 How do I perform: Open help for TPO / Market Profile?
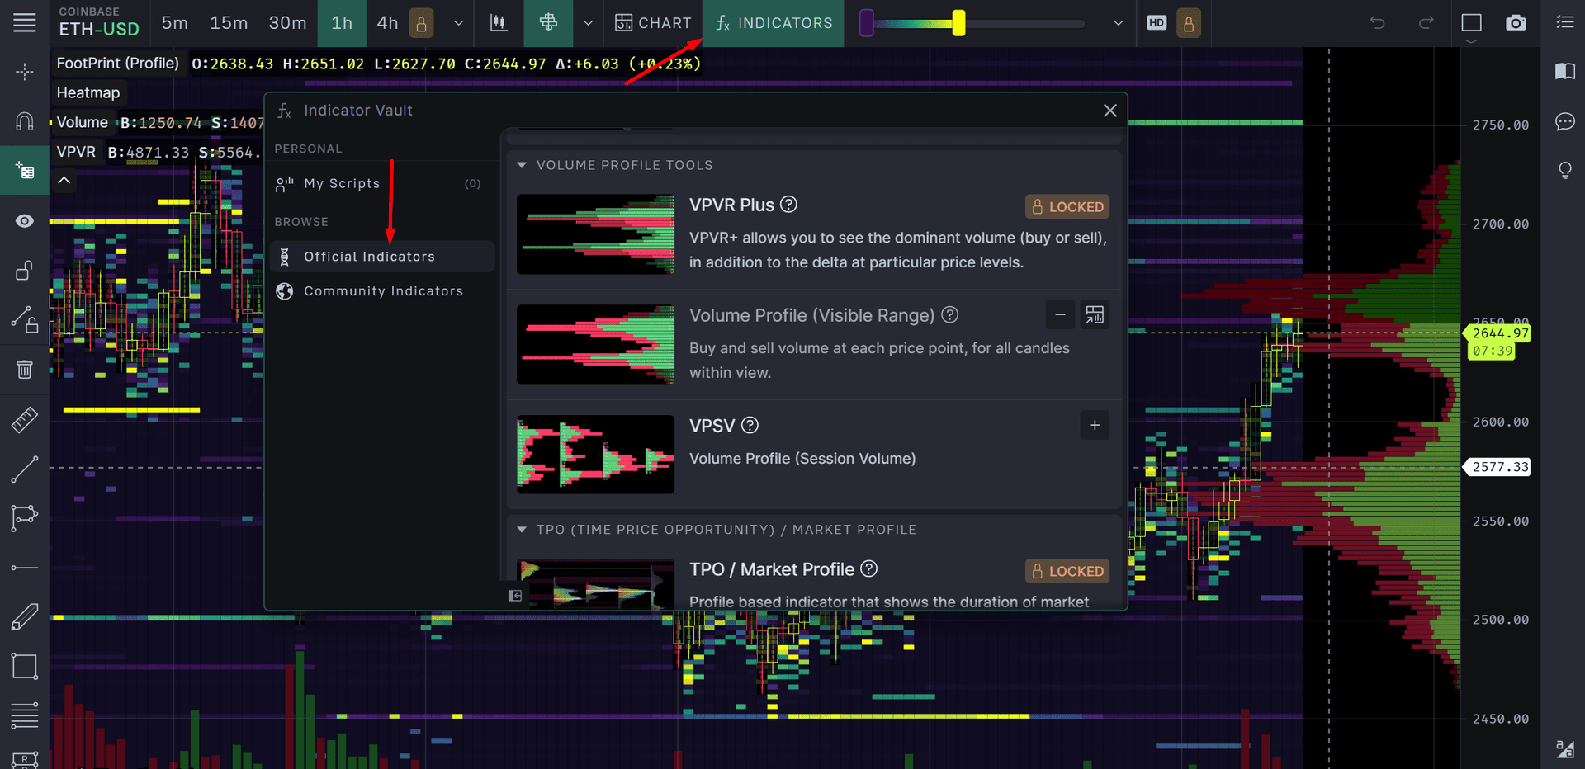coord(868,569)
